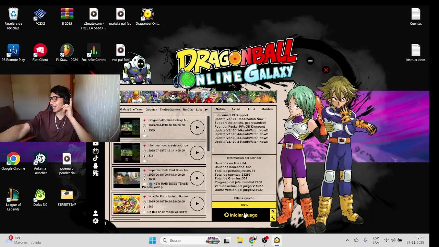Switch to the Aviso tab

236,109
